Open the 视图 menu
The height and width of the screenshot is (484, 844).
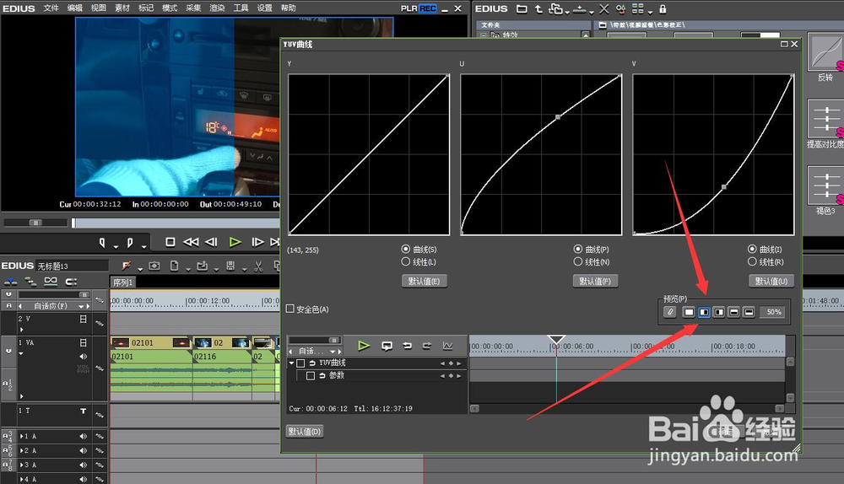pyautogui.click(x=99, y=8)
